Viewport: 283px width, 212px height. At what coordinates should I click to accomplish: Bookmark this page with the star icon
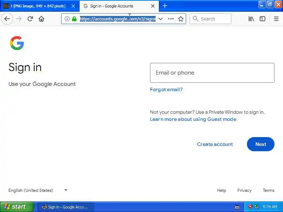pos(181,19)
